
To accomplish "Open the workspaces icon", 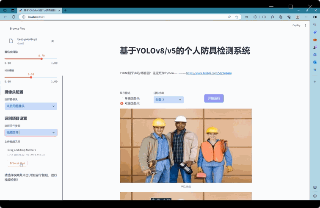I will click(5, 10).
